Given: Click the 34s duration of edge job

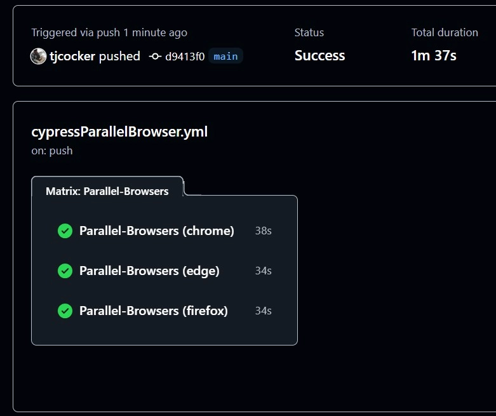Looking at the screenshot, I should coord(263,271).
